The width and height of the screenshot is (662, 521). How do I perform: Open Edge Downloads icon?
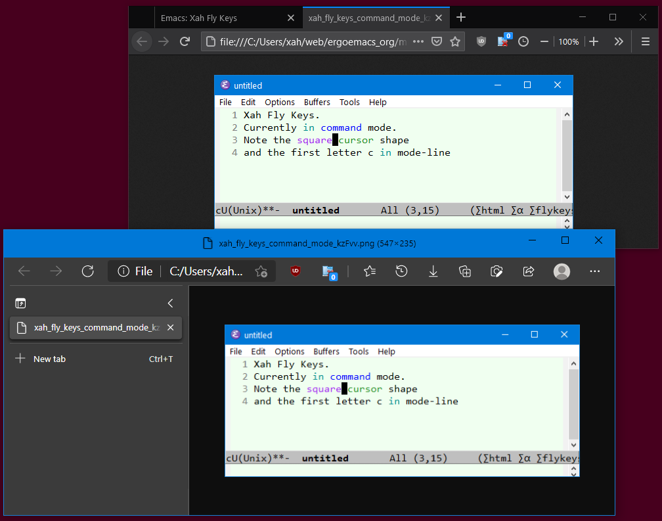pos(433,271)
